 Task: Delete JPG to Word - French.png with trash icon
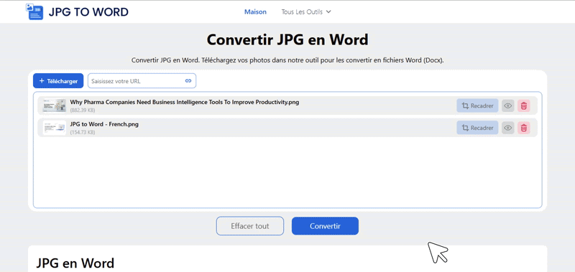524,128
